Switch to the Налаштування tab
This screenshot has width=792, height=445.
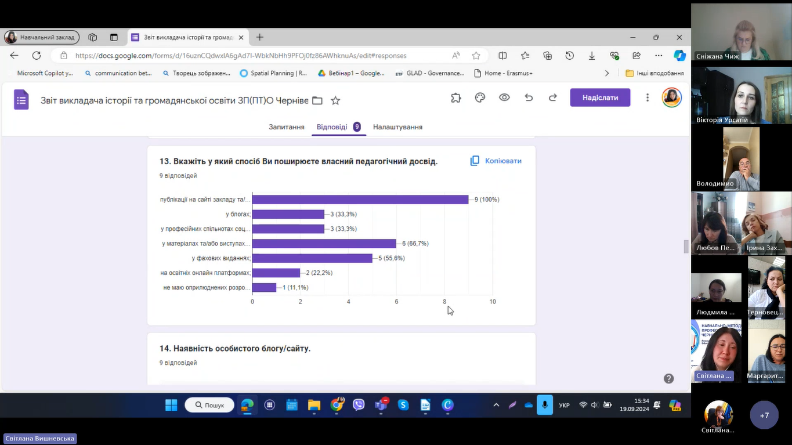397,127
